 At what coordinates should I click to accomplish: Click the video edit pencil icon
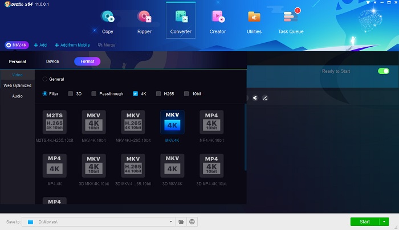265,98
